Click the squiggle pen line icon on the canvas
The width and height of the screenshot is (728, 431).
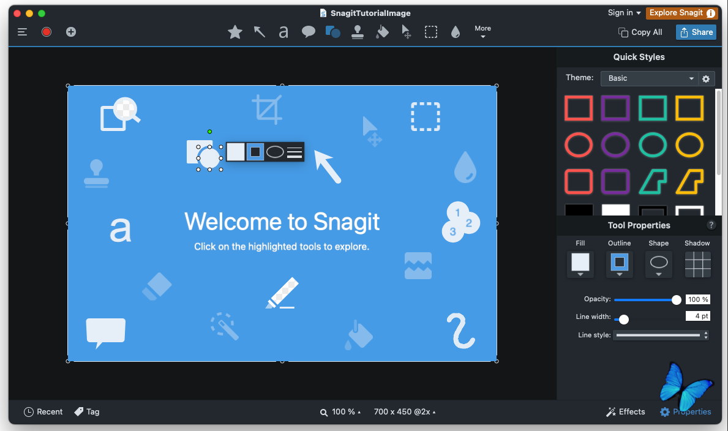pos(460,331)
